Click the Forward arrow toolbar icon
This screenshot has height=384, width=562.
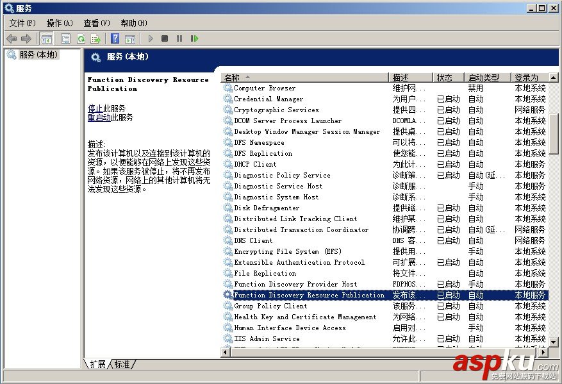point(26,38)
